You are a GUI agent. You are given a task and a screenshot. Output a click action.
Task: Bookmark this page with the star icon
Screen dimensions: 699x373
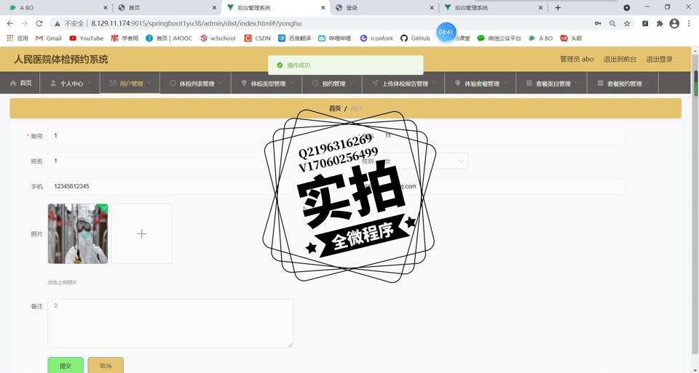coord(627,23)
